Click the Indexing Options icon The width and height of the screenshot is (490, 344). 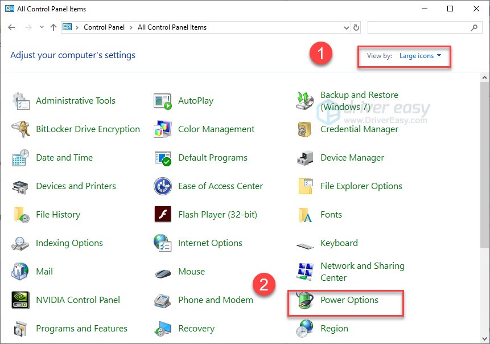20,243
